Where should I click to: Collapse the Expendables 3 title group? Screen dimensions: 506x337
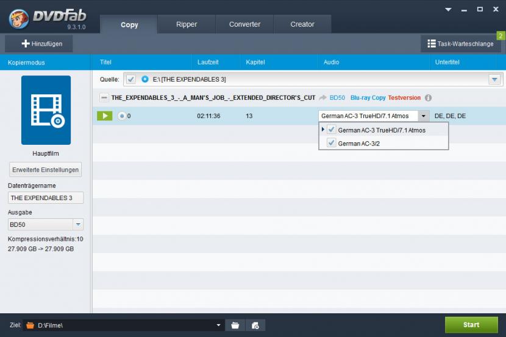(104, 97)
